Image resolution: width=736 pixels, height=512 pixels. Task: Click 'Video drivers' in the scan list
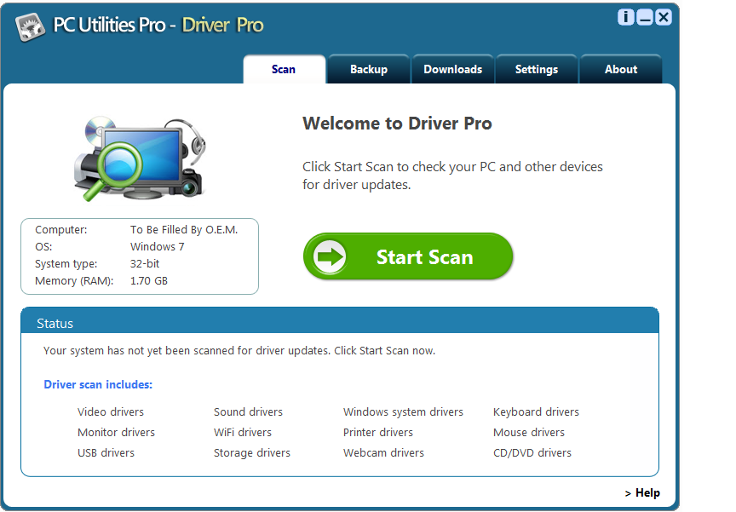pos(111,411)
